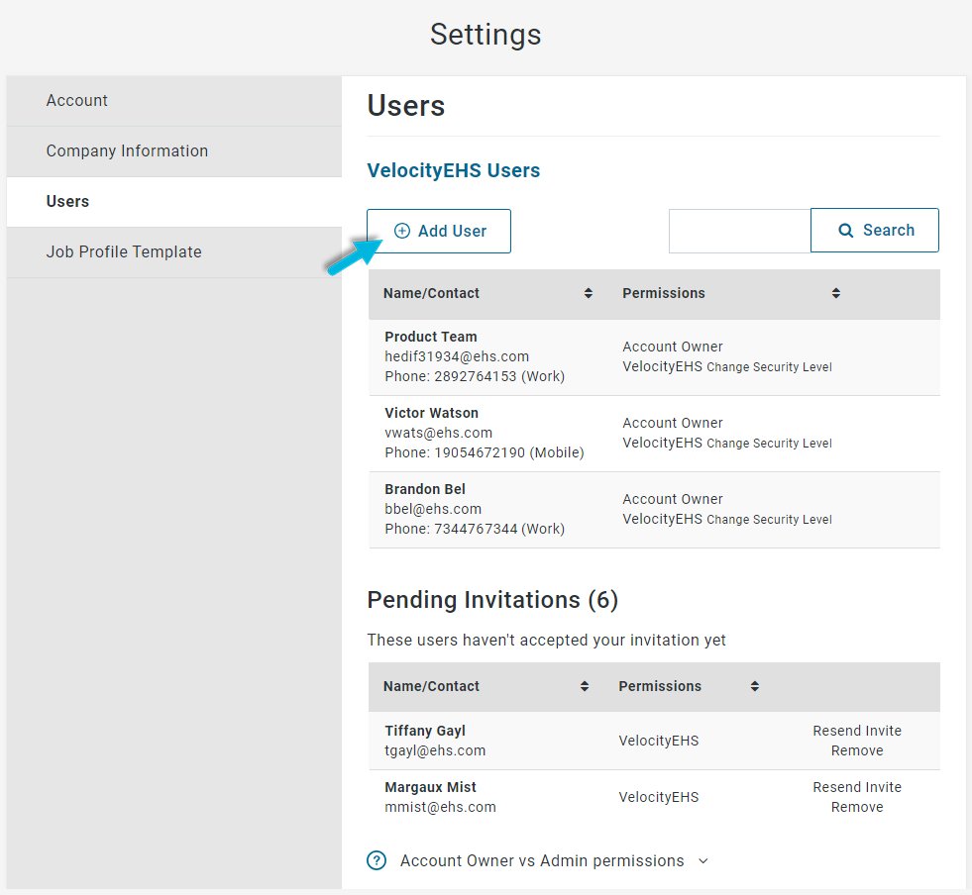Click the Search button
The width and height of the screenshot is (972, 895).
(874, 231)
